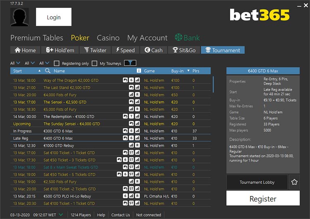Click R icon on €2,500 Fists of Fury row
Image resolution: width=310 pixels, height=219 pixels.
pos(137,182)
